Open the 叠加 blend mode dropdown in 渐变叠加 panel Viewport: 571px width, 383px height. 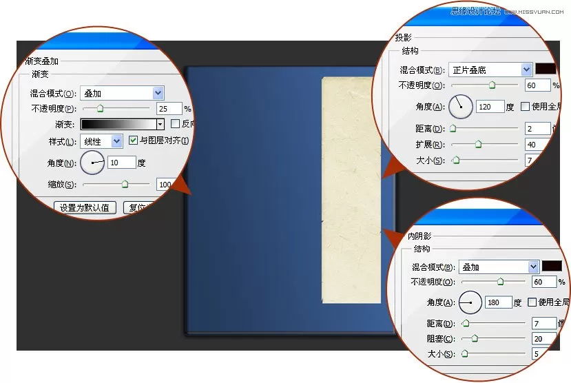click(x=122, y=93)
